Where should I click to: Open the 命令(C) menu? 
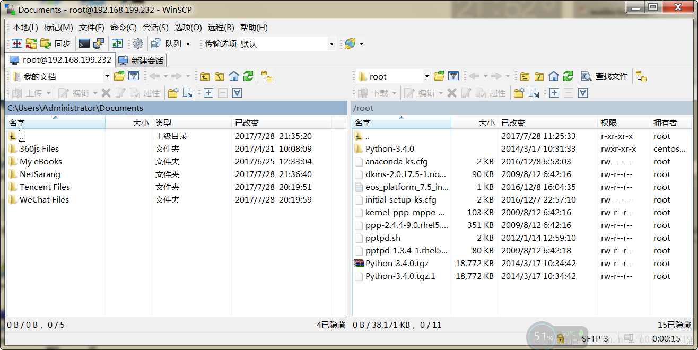tap(124, 27)
